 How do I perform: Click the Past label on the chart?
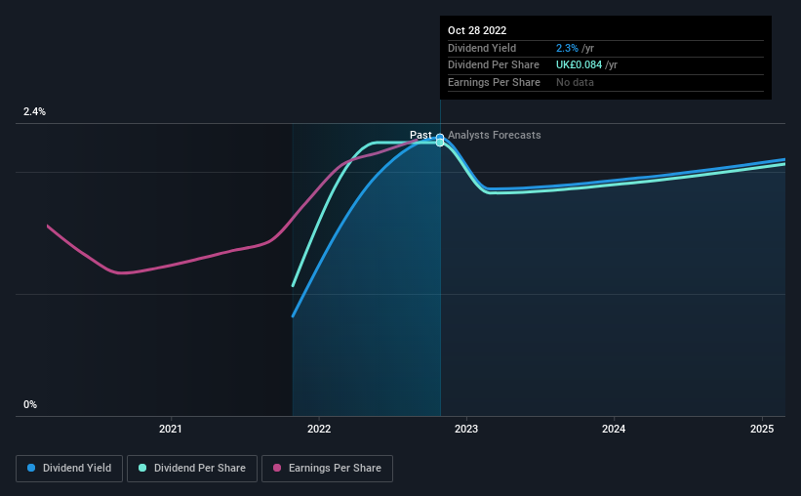coord(421,135)
